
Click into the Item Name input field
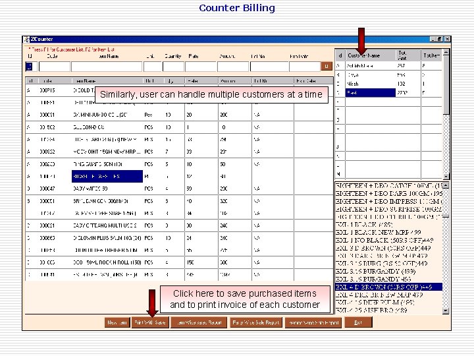point(107,67)
